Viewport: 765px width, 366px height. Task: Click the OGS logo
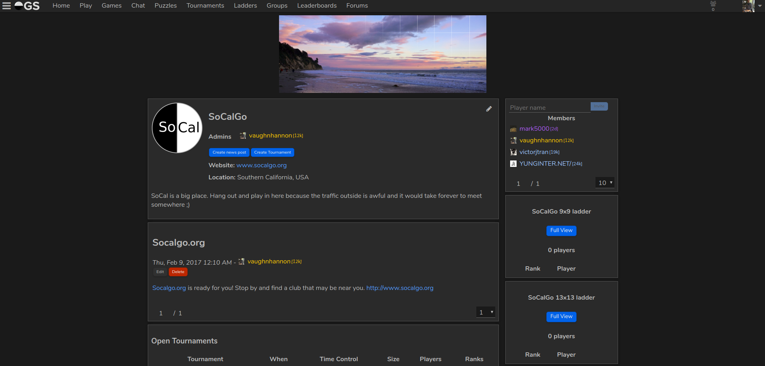27,6
